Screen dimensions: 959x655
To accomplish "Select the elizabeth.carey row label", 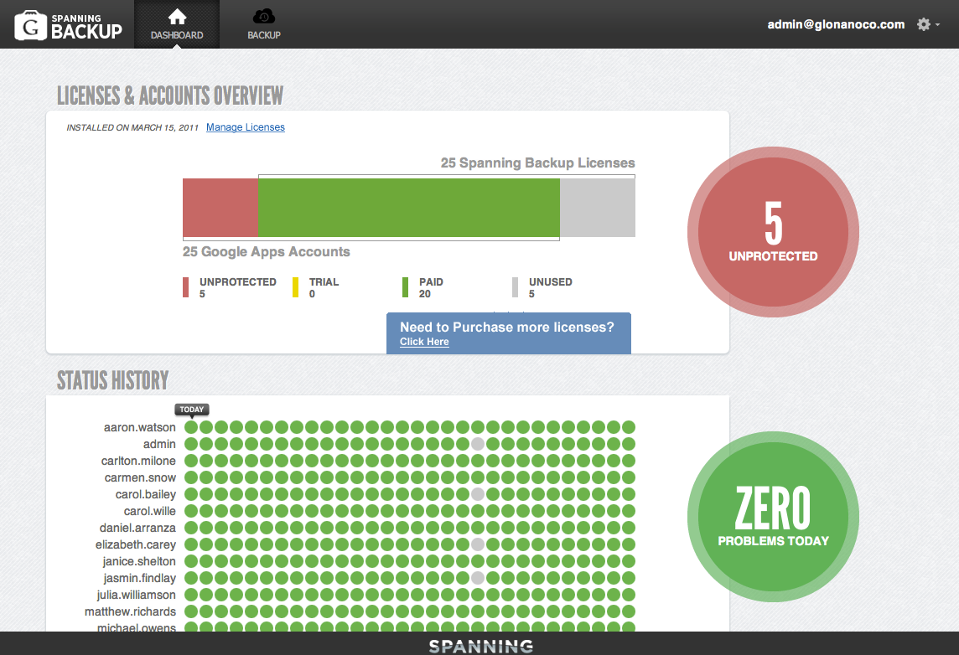I will (x=135, y=544).
